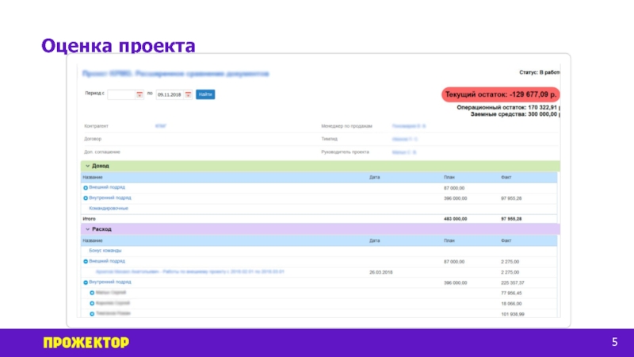Open the blurred expense entry dated 26.03.2016
Image resolution: width=634 pixels, height=357 pixels.
(x=189, y=271)
